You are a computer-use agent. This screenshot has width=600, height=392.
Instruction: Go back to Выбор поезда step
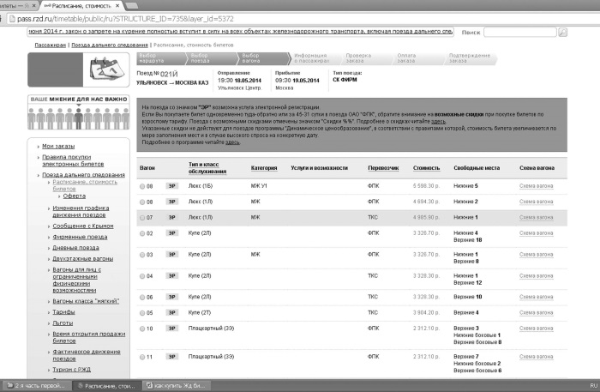[x=213, y=58]
